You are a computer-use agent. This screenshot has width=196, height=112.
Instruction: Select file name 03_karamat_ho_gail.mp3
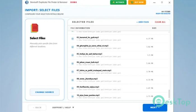pos(88,37)
